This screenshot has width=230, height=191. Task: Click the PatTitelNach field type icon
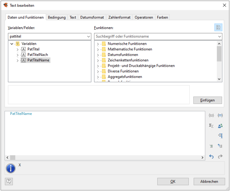pos(23,55)
